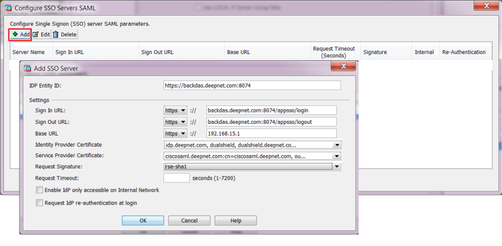The width and height of the screenshot is (502, 246).
Task: Click the Signature column header
Action: click(386, 52)
